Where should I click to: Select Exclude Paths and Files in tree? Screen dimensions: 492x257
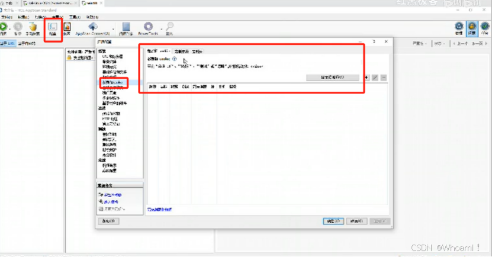point(114,72)
